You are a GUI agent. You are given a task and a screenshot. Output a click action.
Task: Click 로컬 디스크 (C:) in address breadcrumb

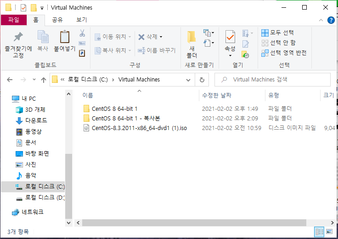tap(88, 80)
